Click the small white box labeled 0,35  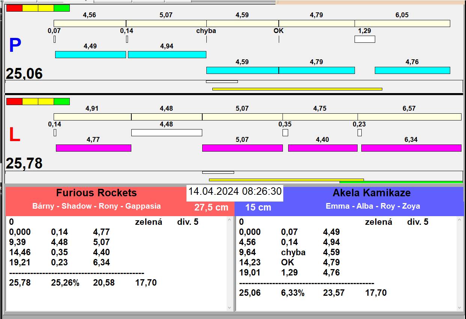285,132
